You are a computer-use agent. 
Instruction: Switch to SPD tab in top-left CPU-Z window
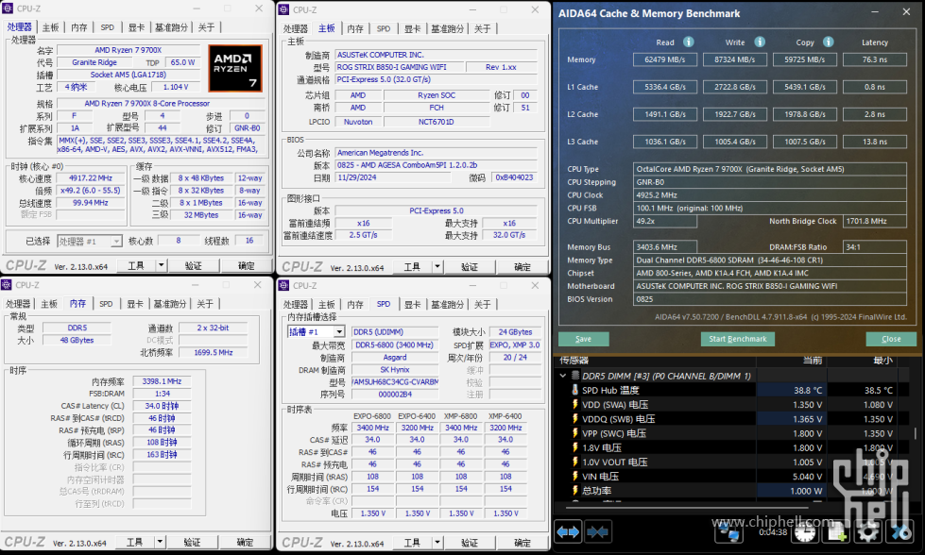click(108, 27)
